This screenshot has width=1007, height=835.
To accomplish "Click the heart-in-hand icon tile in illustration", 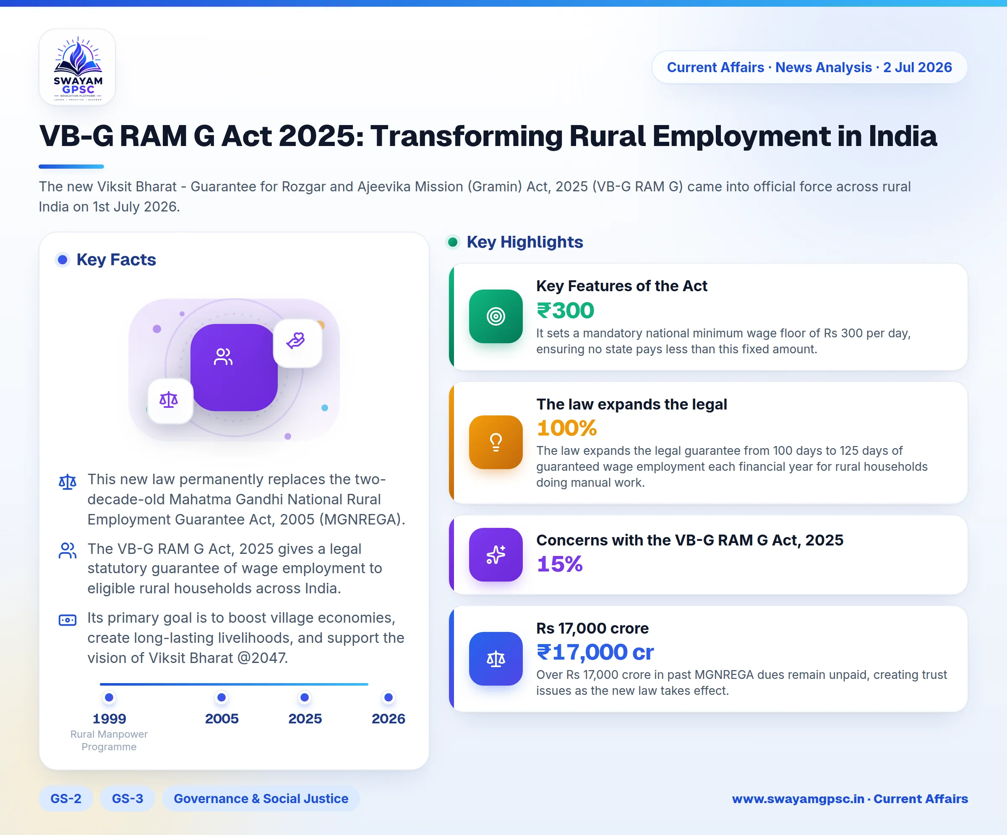I will click(297, 343).
